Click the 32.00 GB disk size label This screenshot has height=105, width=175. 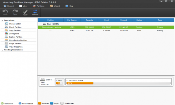[45, 85]
